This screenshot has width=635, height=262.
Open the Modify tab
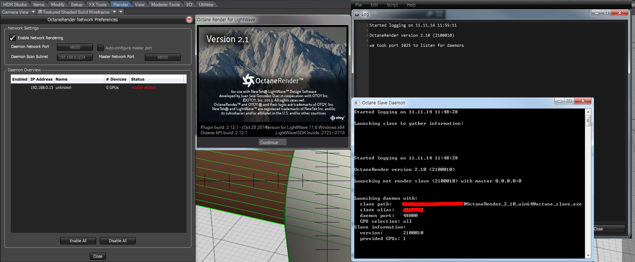pos(58,4)
